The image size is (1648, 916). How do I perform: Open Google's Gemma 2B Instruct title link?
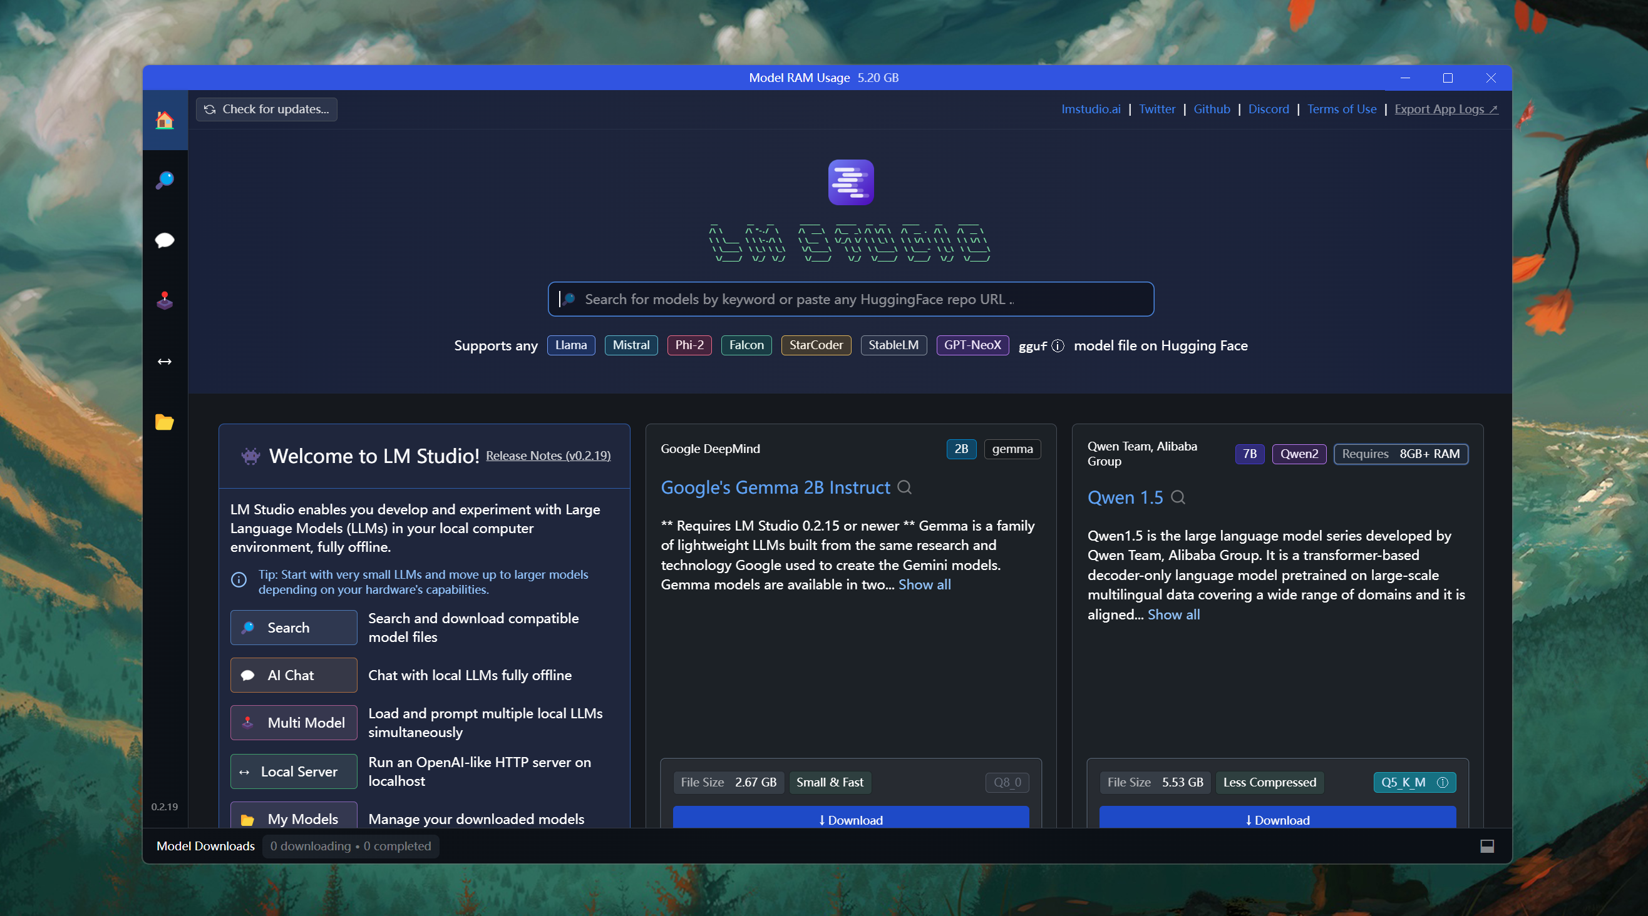click(x=775, y=488)
